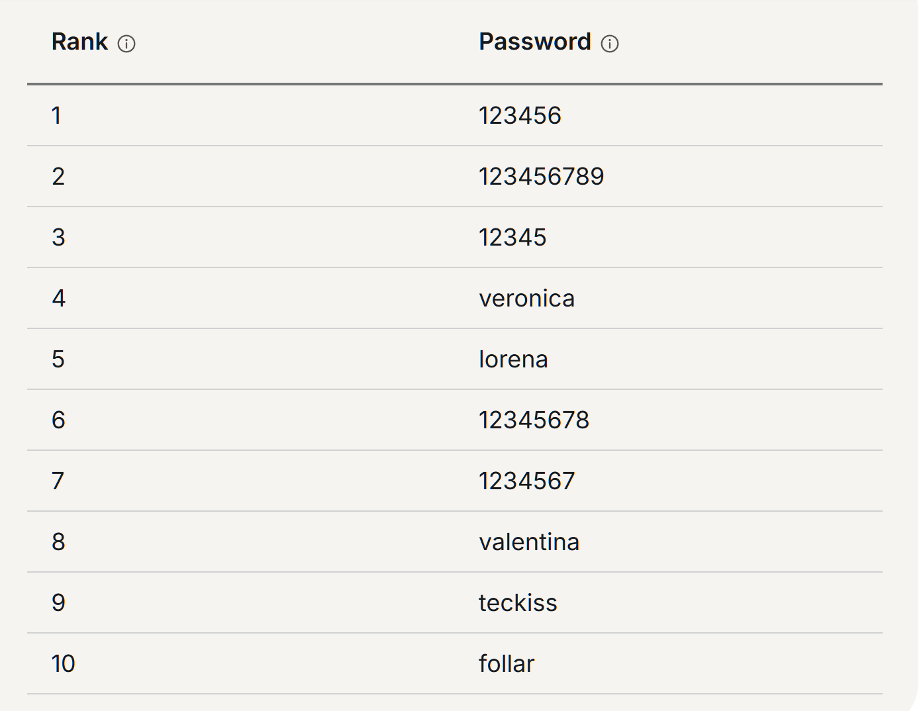921x711 pixels.
Task: Click rank number 10 in the table
Action: pos(64,664)
